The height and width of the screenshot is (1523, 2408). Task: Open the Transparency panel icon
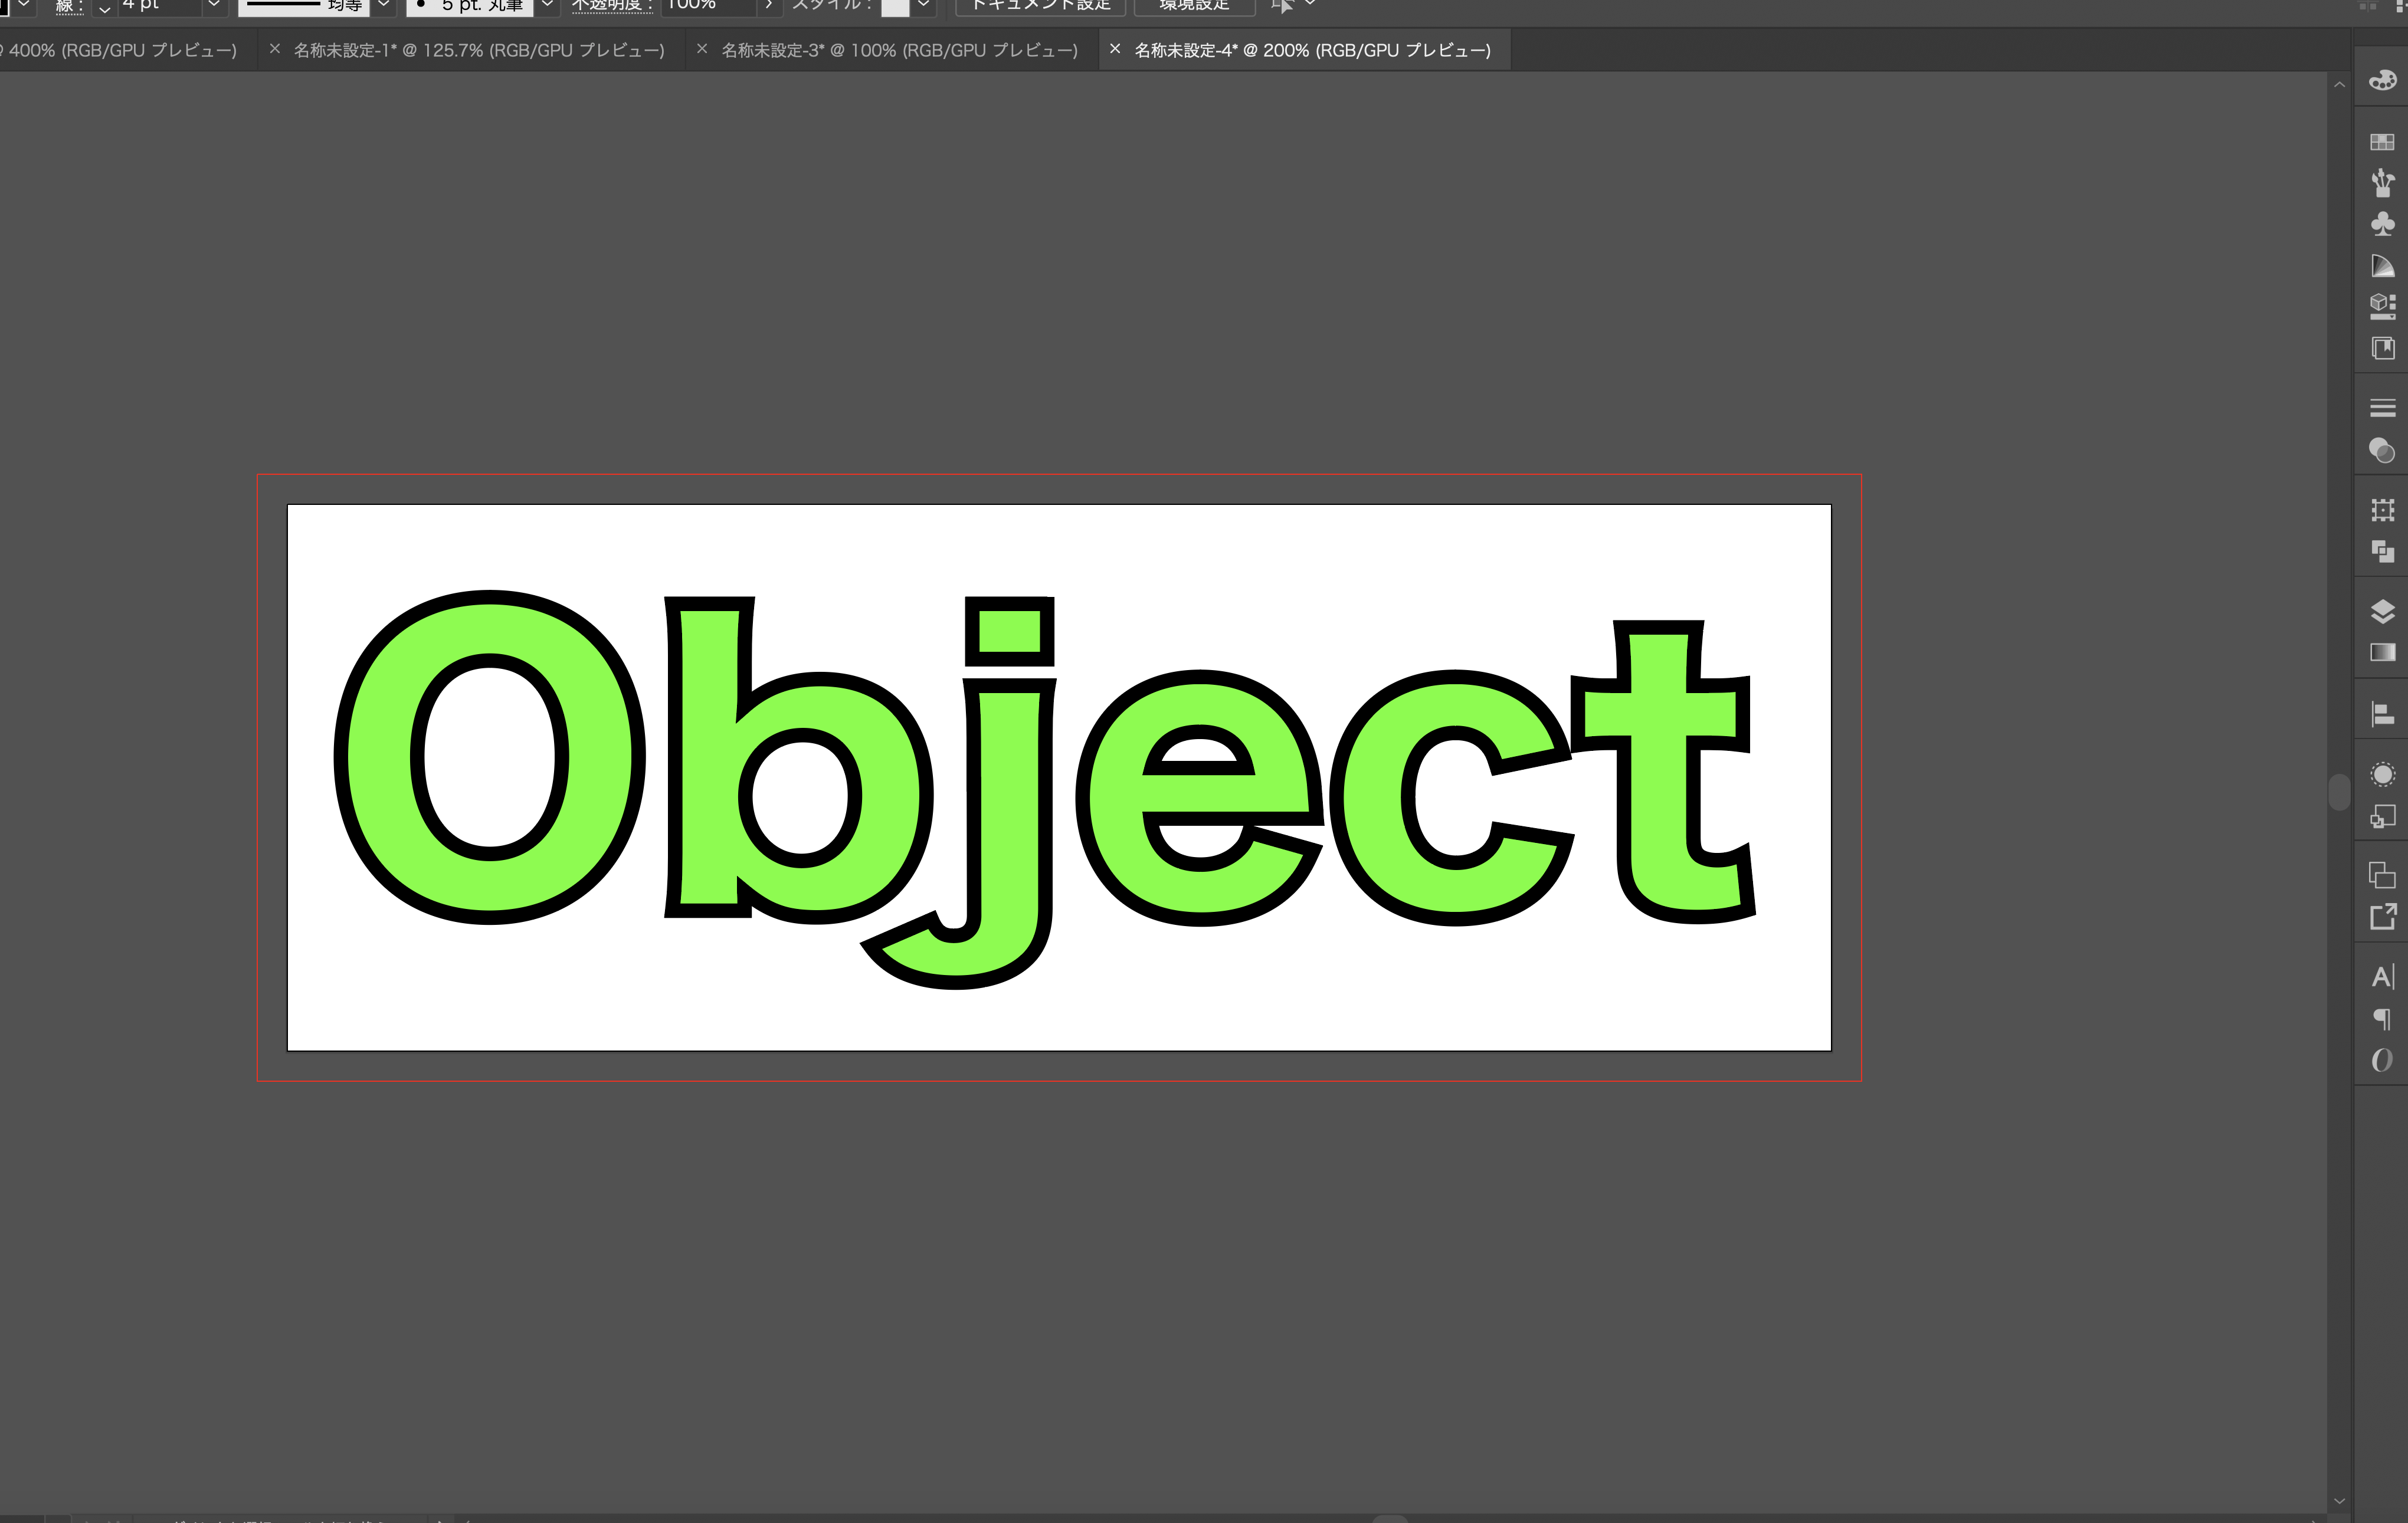(2382, 449)
